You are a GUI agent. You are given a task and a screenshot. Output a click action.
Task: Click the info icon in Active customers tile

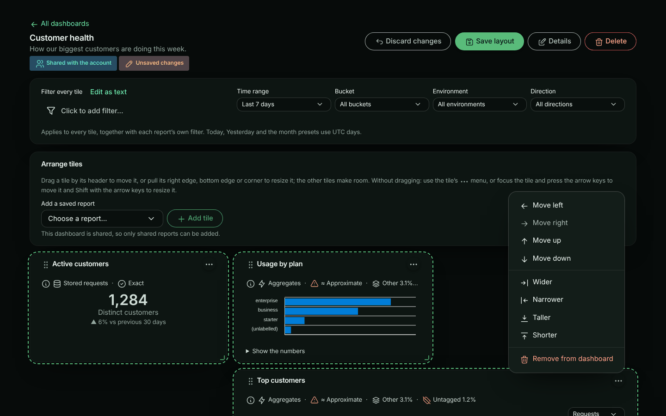click(46, 284)
